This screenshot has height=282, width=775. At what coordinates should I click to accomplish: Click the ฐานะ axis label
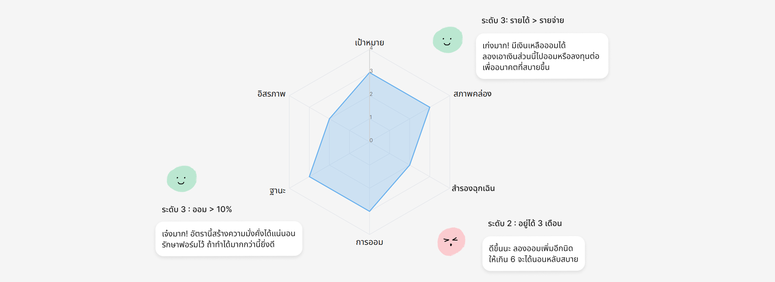277,191
